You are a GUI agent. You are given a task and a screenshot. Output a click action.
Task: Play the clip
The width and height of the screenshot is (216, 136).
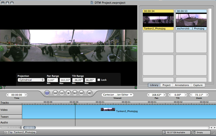coord(68,93)
